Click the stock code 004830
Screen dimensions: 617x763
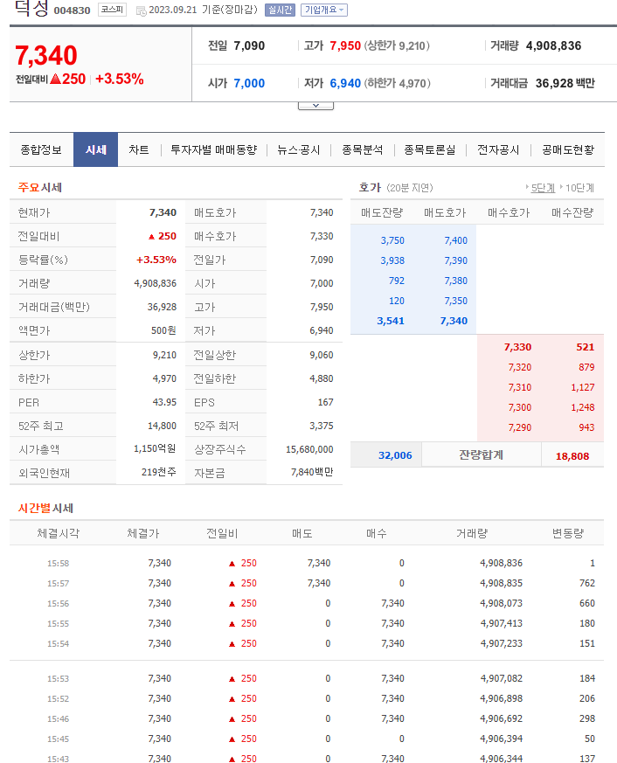point(72,10)
